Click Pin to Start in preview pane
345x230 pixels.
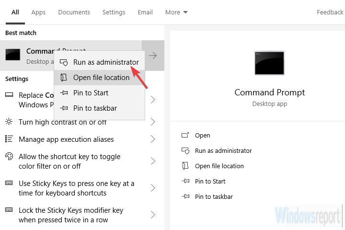(x=210, y=181)
